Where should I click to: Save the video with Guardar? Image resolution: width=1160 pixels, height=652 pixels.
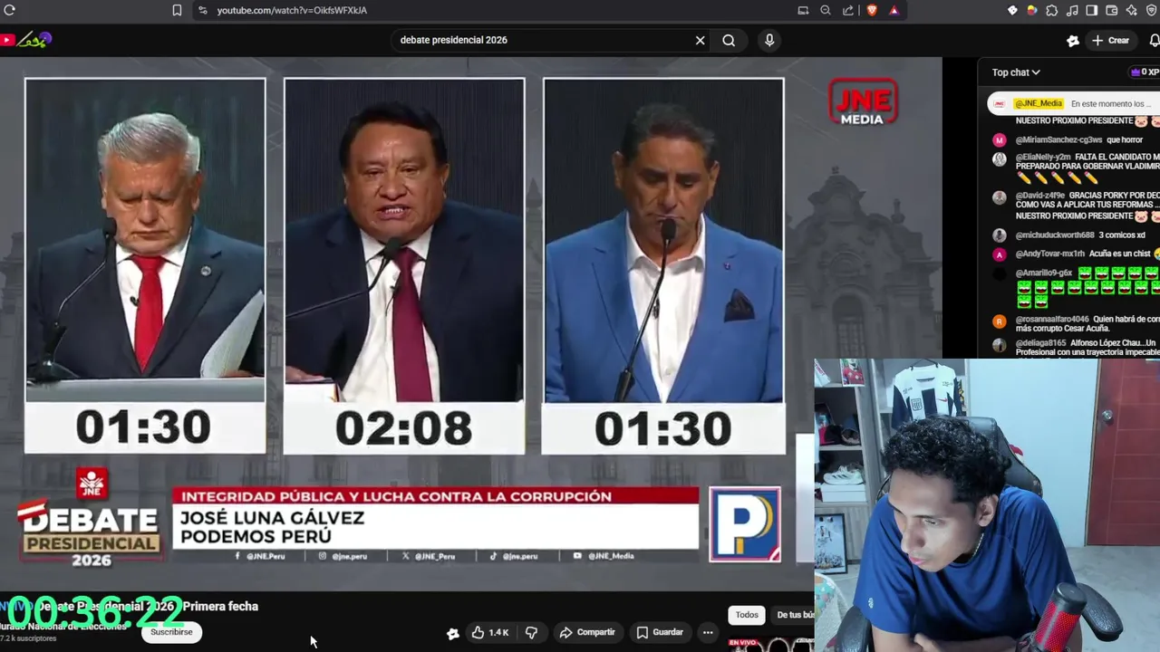(660, 632)
